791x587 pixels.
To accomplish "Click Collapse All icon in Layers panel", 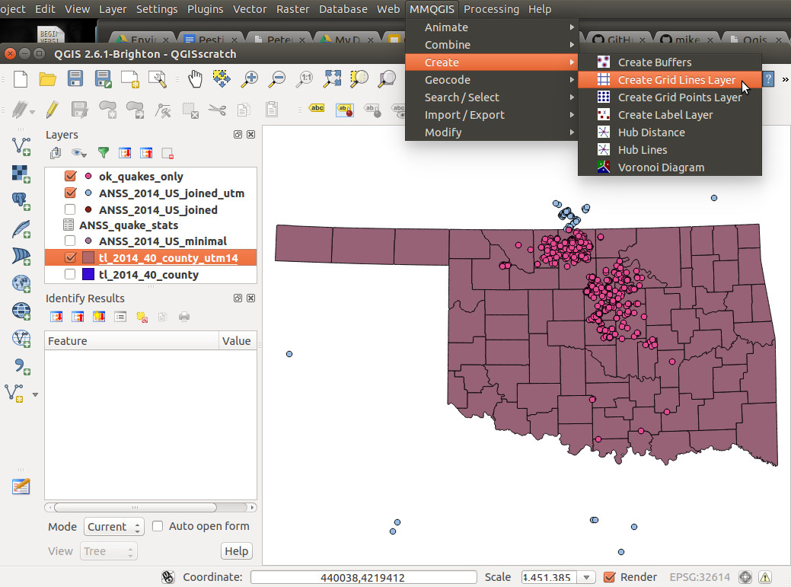I will click(x=146, y=153).
